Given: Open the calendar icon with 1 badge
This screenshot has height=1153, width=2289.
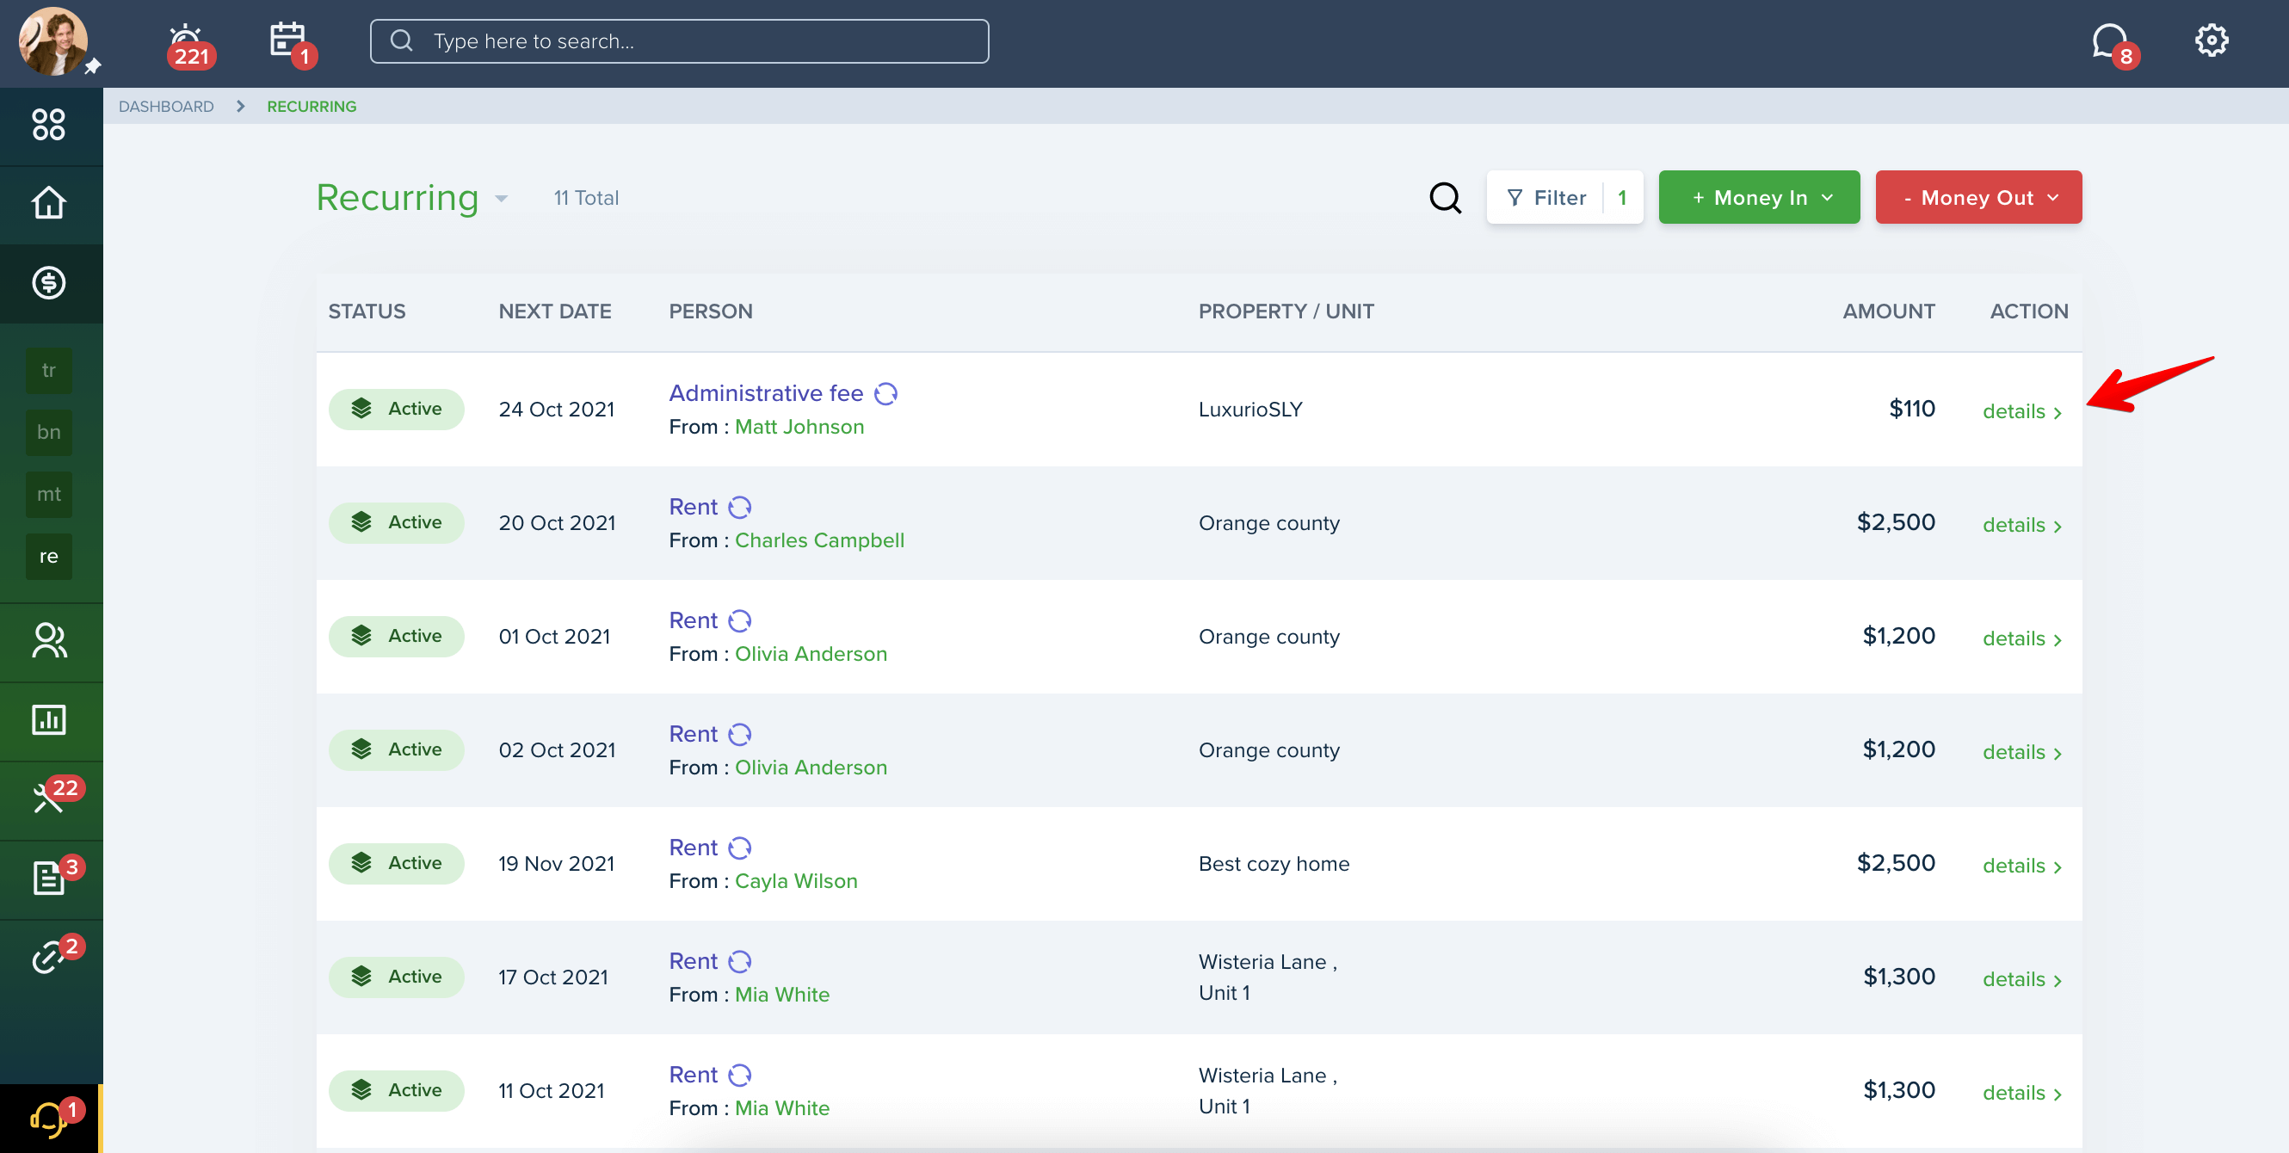Looking at the screenshot, I should [291, 43].
